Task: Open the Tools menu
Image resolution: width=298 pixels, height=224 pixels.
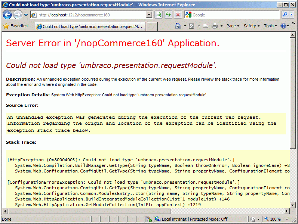Action: 270,26
